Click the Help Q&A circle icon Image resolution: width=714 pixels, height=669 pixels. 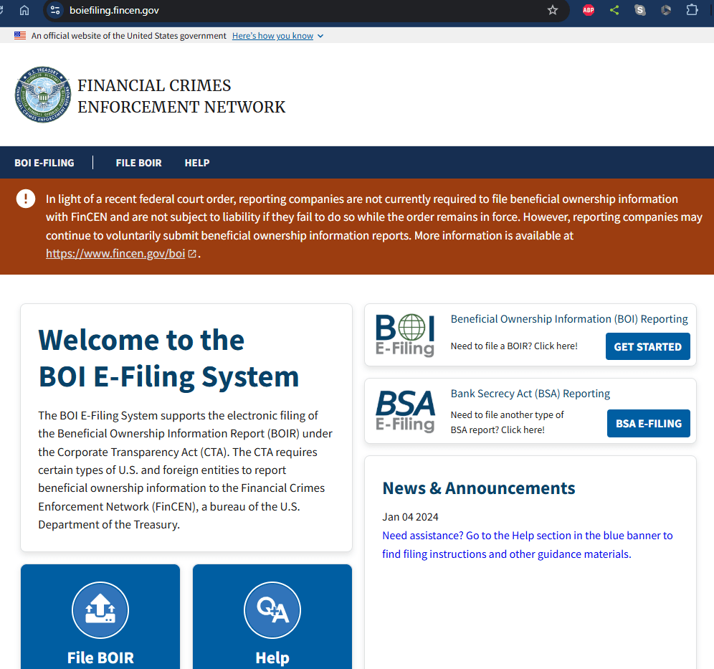272,610
